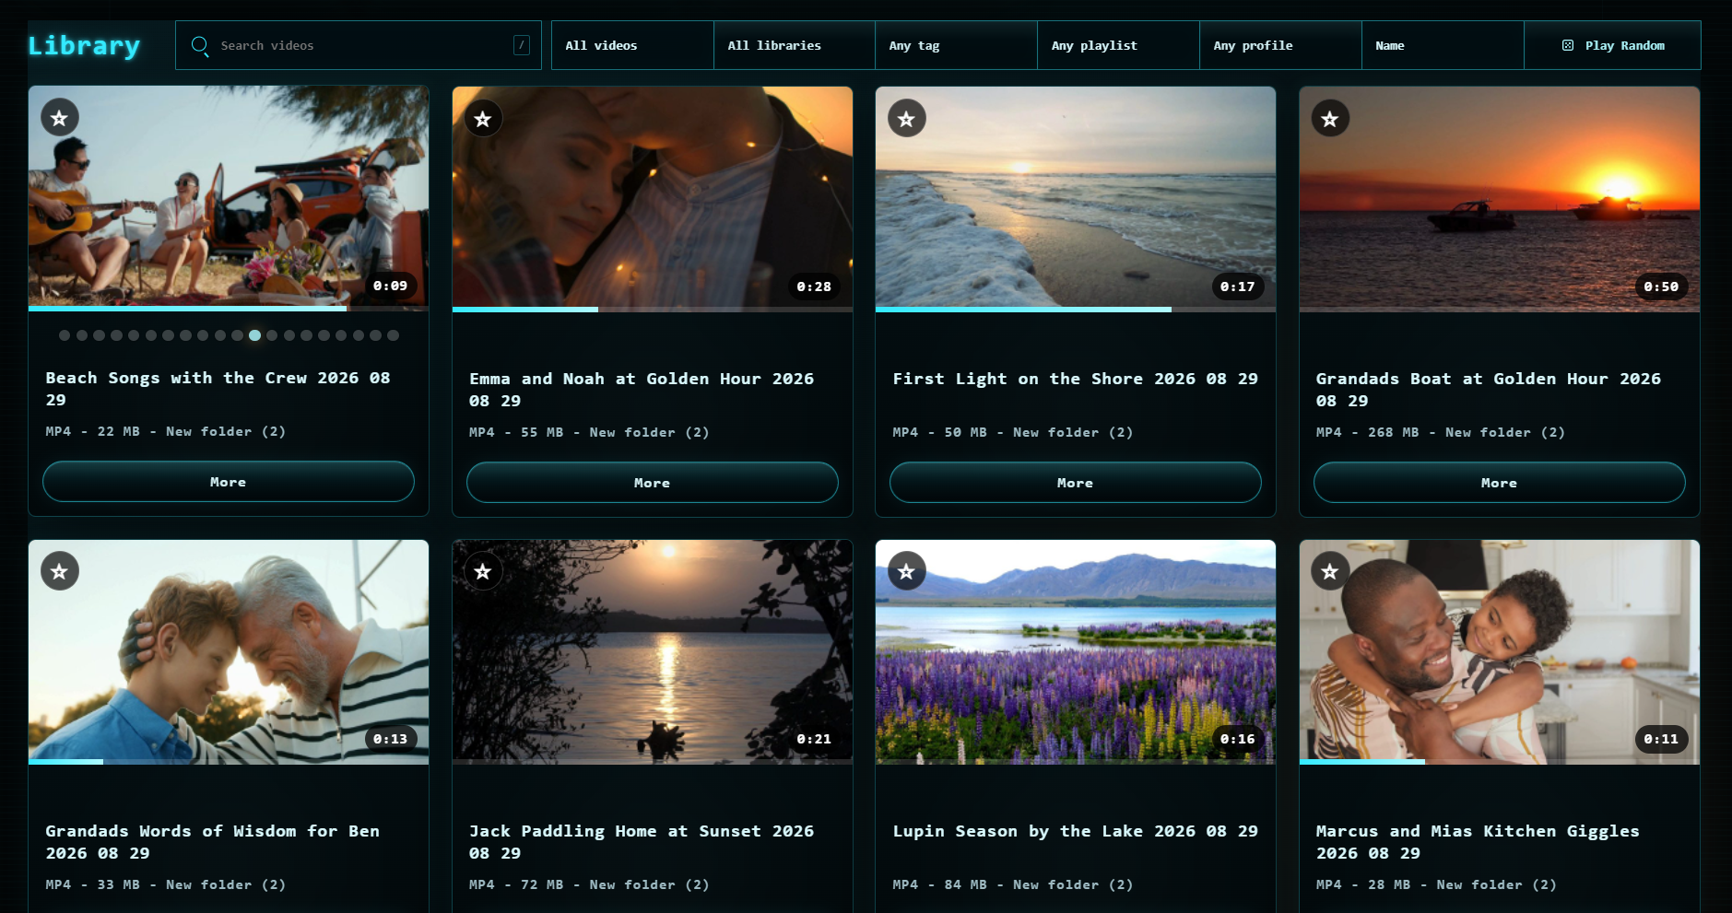Image resolution: width=1732 pixels, height=913 pixels.
Task: Toggle the star on Grandads Words of Wisdom for Ben
Action: 60,571
